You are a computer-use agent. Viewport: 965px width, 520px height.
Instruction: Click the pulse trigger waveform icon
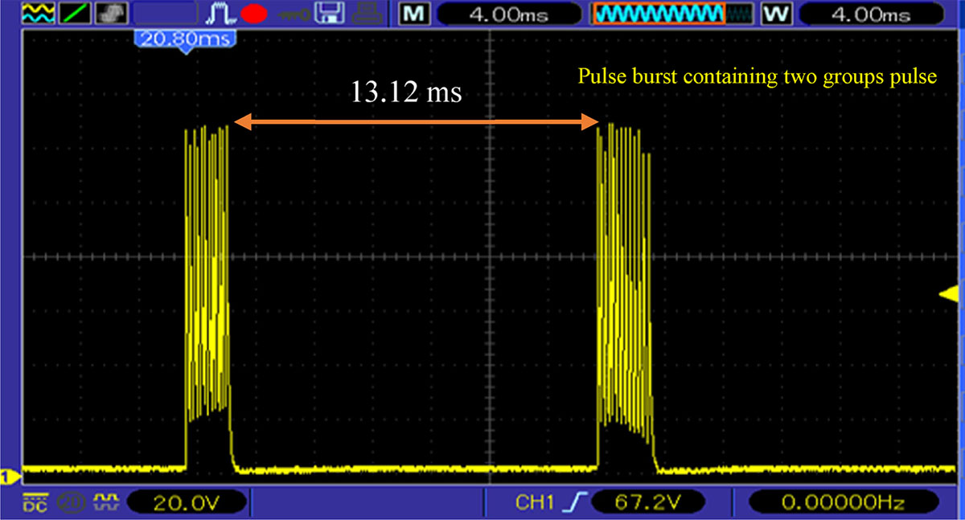tap(220, 14)
